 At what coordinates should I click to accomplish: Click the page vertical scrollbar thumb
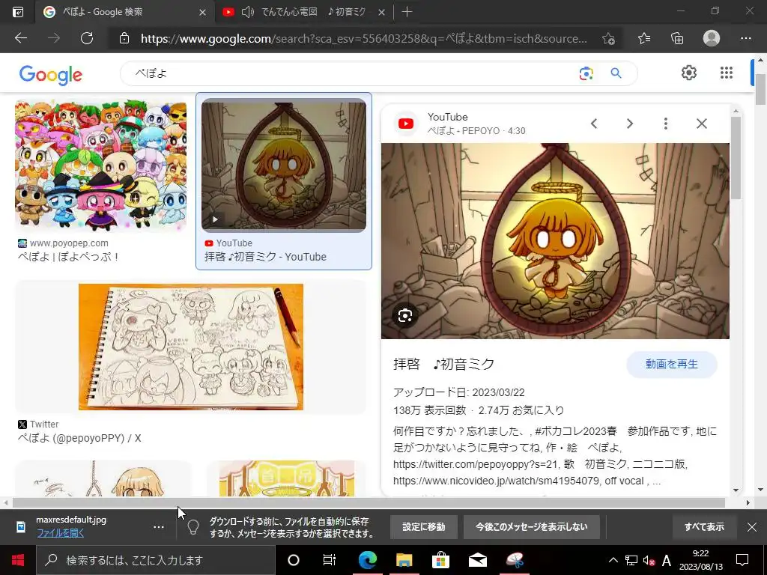click(x=760, y=90)
